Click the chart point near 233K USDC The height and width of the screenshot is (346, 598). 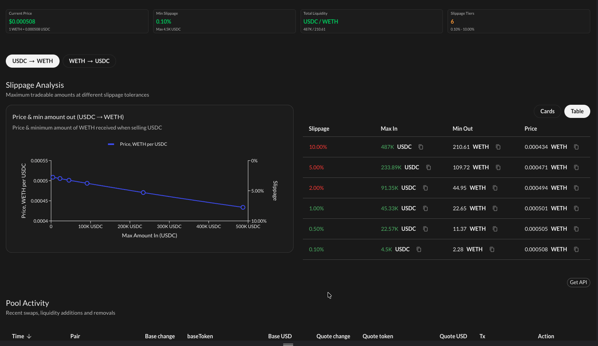coord(143,193)
